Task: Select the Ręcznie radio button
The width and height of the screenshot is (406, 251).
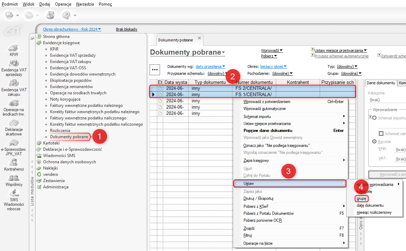Action: pyautogui.click(x=374, y=142)
